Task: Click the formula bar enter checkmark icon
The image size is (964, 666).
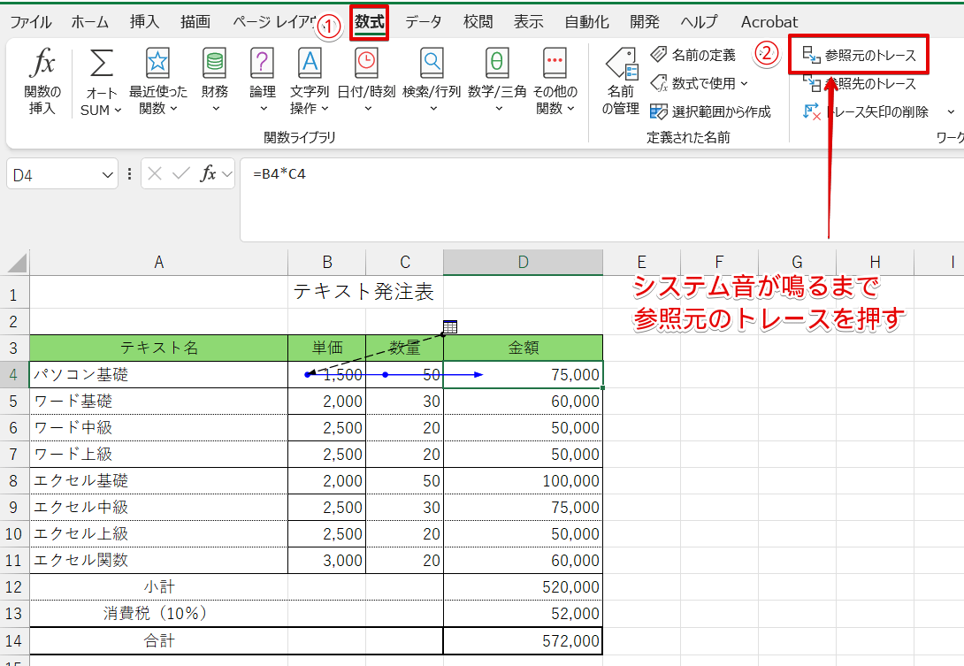Action: (x=181, y=174)
